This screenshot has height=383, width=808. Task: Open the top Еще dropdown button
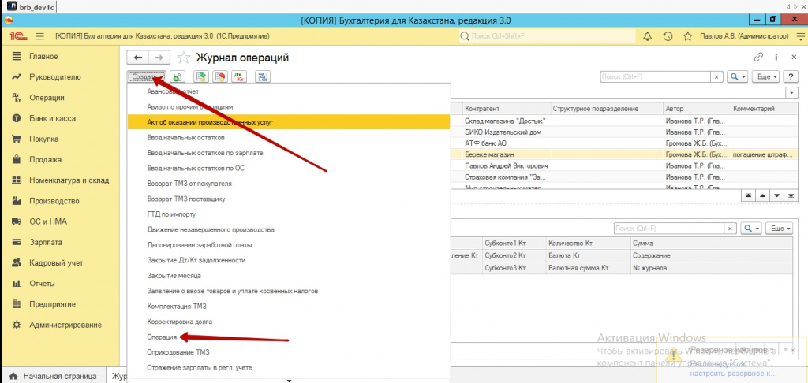click(765, 76)
